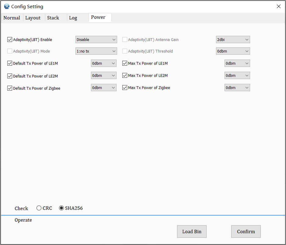Open the Adaptivity(LBT) Enable dropdown showing Disable

(x=96, y=39)
